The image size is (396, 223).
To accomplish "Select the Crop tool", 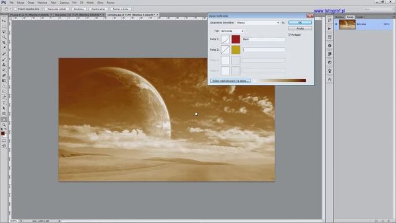I will pyautogui.click(x=4, y=43).
